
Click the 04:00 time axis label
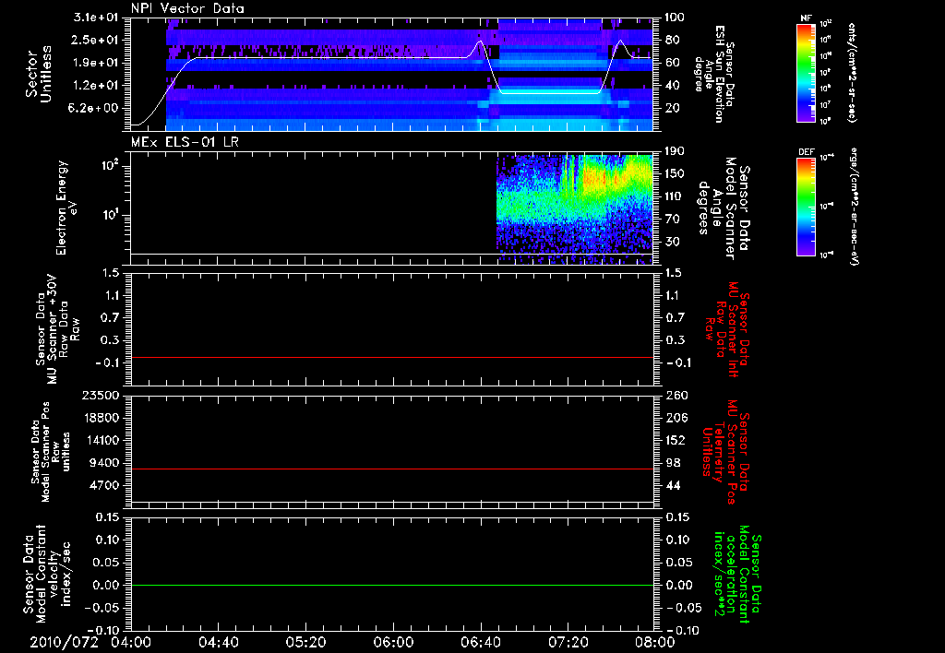point(131,642)
